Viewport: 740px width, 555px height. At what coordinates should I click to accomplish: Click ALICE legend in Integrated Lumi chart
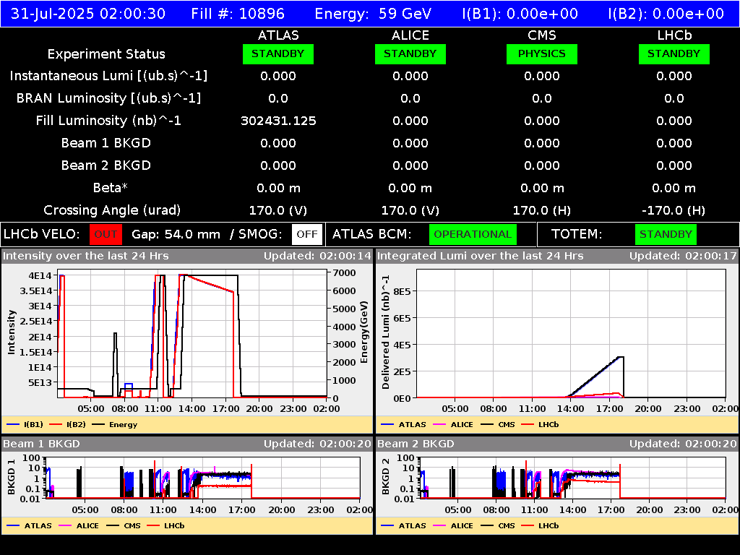click(x=453, y=424)
